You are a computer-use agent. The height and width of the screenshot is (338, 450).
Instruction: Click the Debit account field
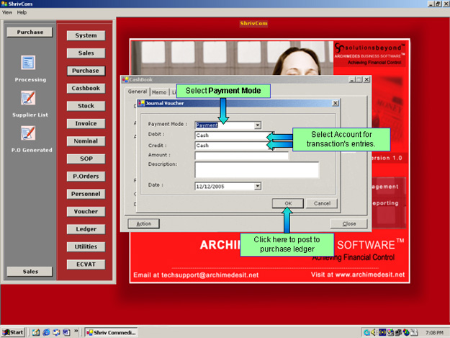230,135
